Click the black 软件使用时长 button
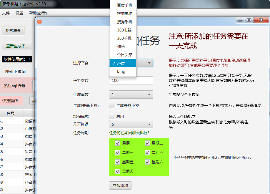The height and width of the screenshot is (194, 270). [17, 59]
